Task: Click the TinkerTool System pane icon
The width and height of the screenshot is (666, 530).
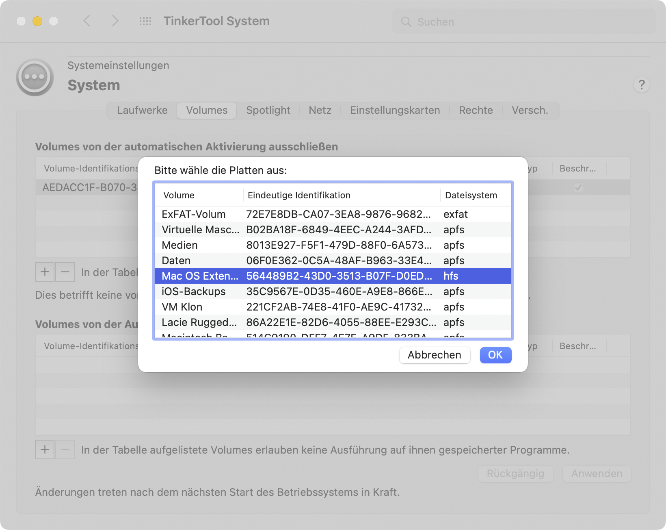Action: pos(35,77)
